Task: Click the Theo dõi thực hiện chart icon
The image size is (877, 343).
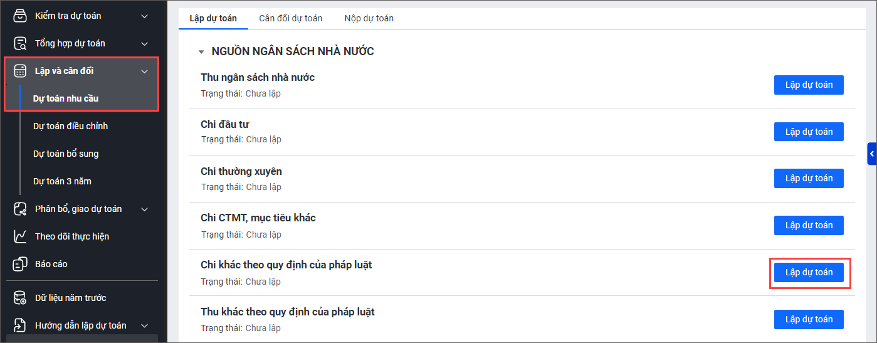Action: [x=21, y=236]
